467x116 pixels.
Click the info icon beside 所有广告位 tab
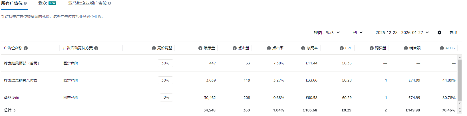tap(25, 3)
